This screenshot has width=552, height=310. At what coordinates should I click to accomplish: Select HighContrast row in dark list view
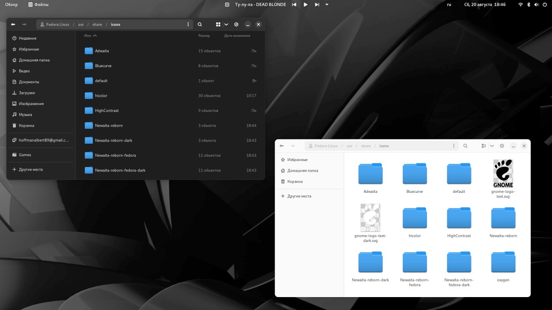point(170,111)
